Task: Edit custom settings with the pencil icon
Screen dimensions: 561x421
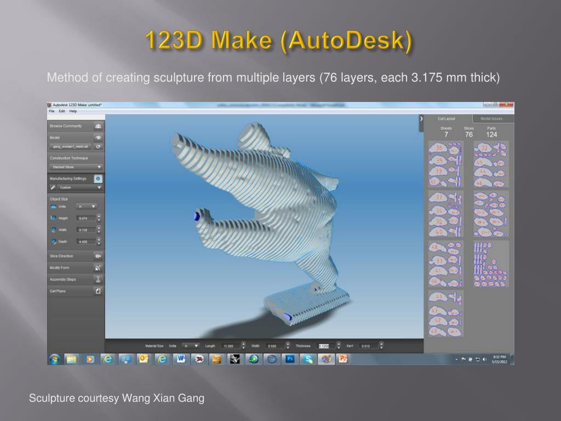Action: pos(53,187)
